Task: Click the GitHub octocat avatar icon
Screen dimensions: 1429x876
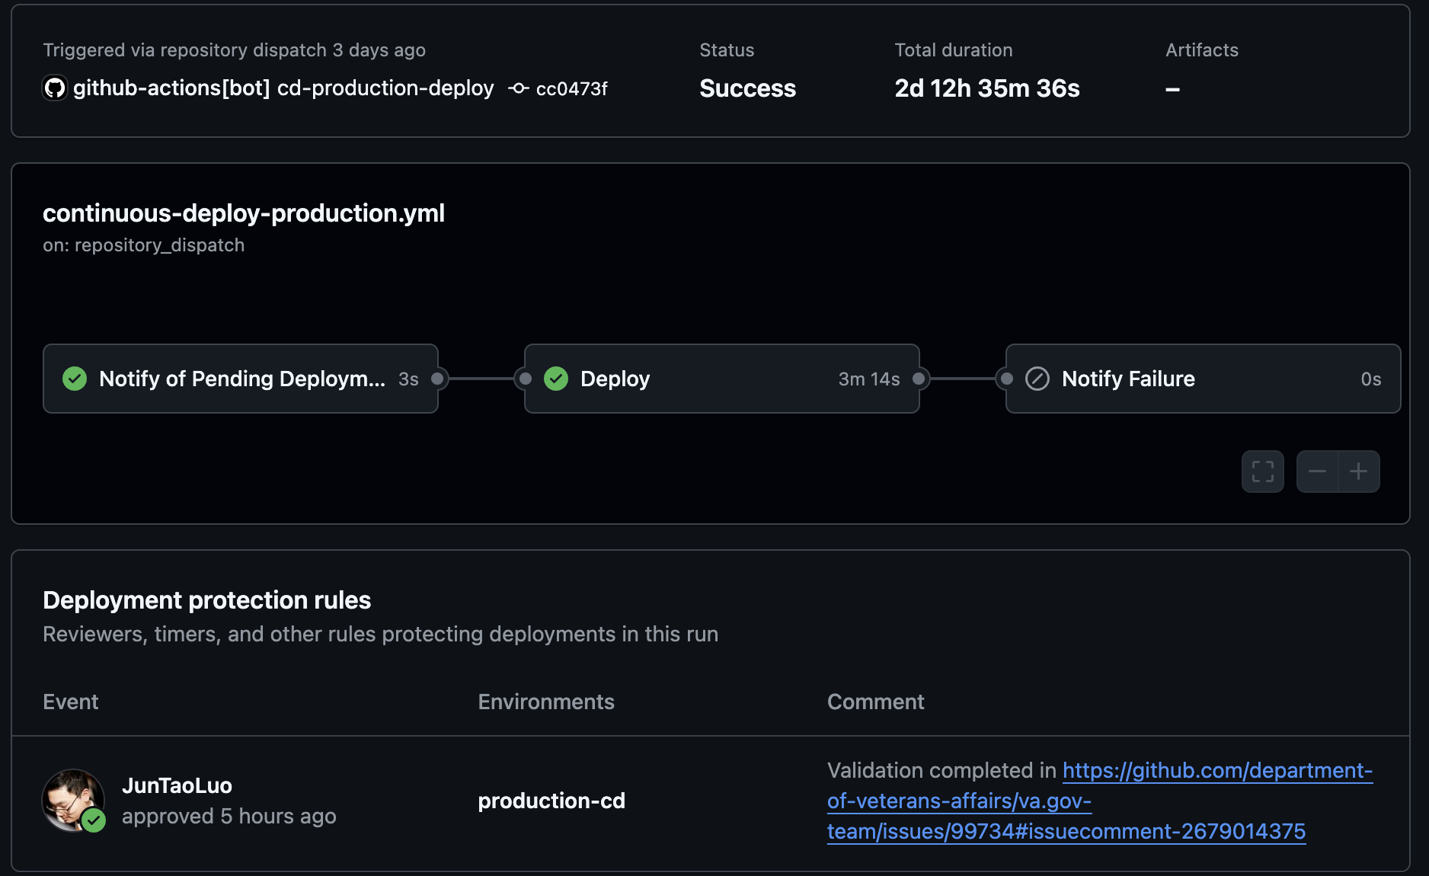Action: tap(54, 88)
